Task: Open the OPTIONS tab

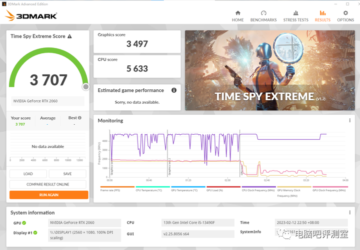Action: (345, 16)
